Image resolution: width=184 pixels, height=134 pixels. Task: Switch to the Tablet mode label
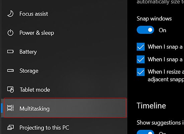pyautogui.click(x=35, y=90)
